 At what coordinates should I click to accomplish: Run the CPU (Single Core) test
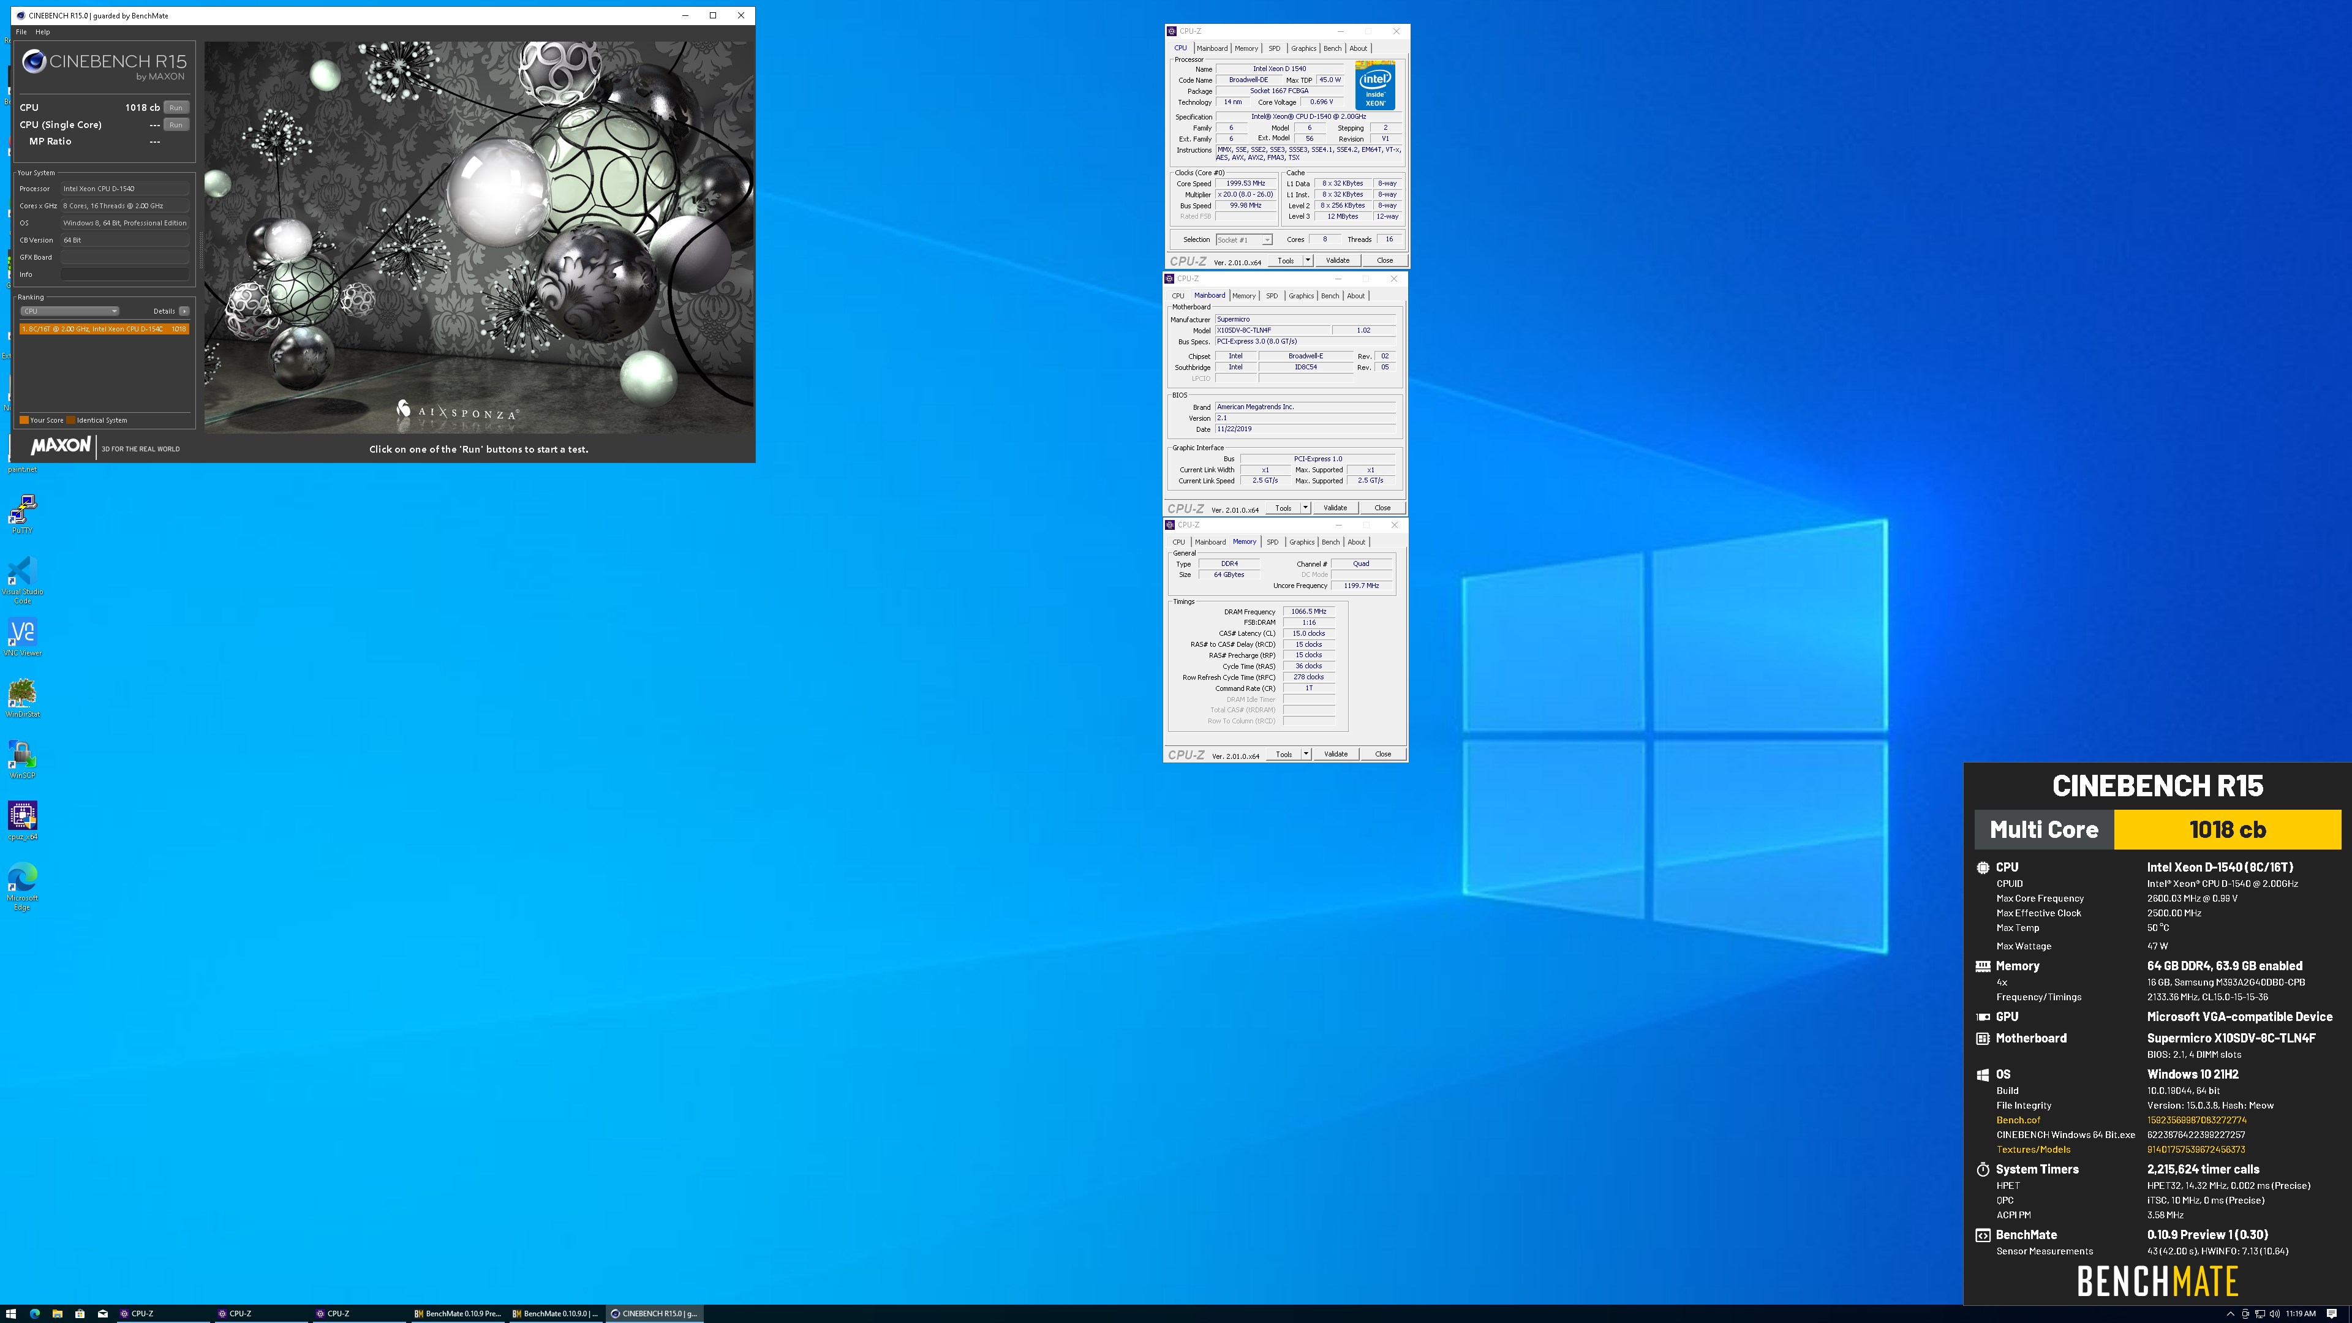click(176, 125)
